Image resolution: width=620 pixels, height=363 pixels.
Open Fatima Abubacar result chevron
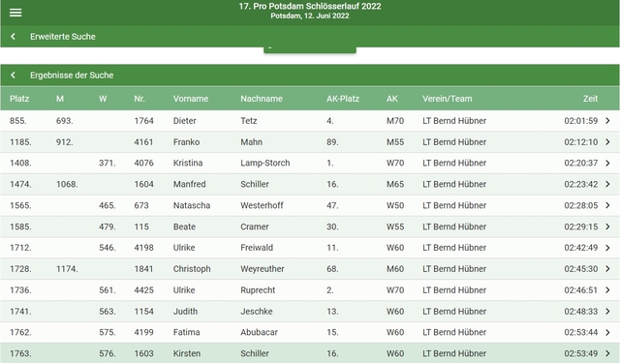pyautogui.click(x=607, y=333)
